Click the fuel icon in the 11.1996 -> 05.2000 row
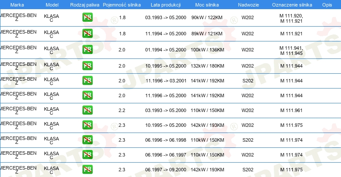341x177 pixels. [x=87, y=95]
